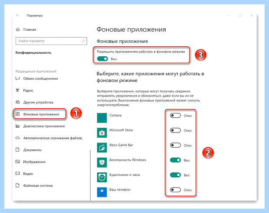Click the Cortana app name
The height and width of the screenshot is (213, 269).
115,115
